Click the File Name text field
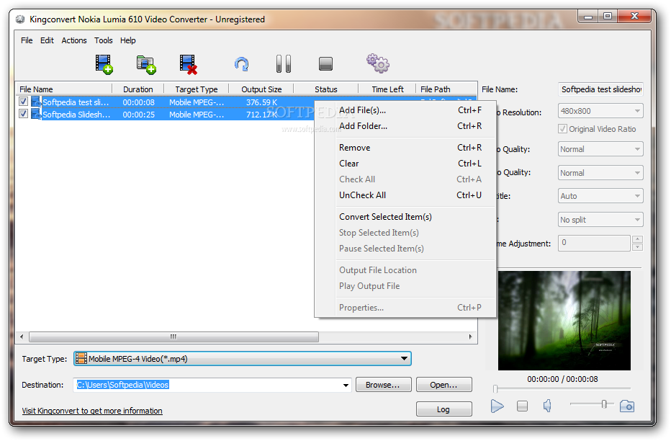 (600, 89)
